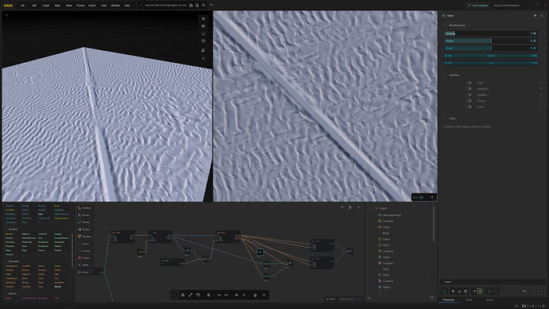The image size is (549, 309).
Task: Open the Adjust panel hamburger menu
Action: point(542,16)
